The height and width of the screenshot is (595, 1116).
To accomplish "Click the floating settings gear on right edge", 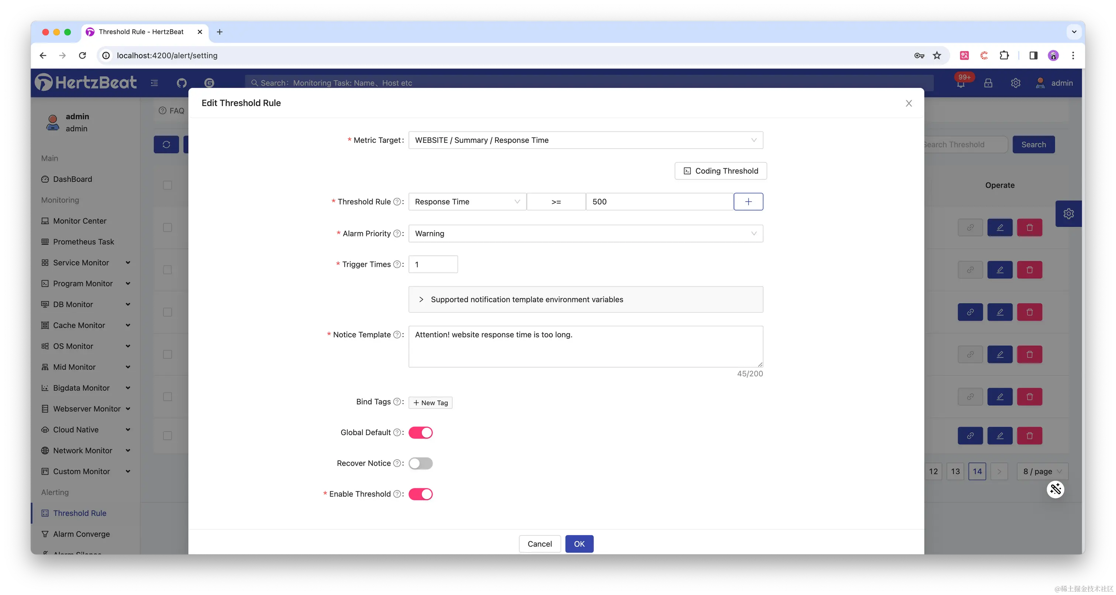I will pyautogui.click(x=1068, y=214).
